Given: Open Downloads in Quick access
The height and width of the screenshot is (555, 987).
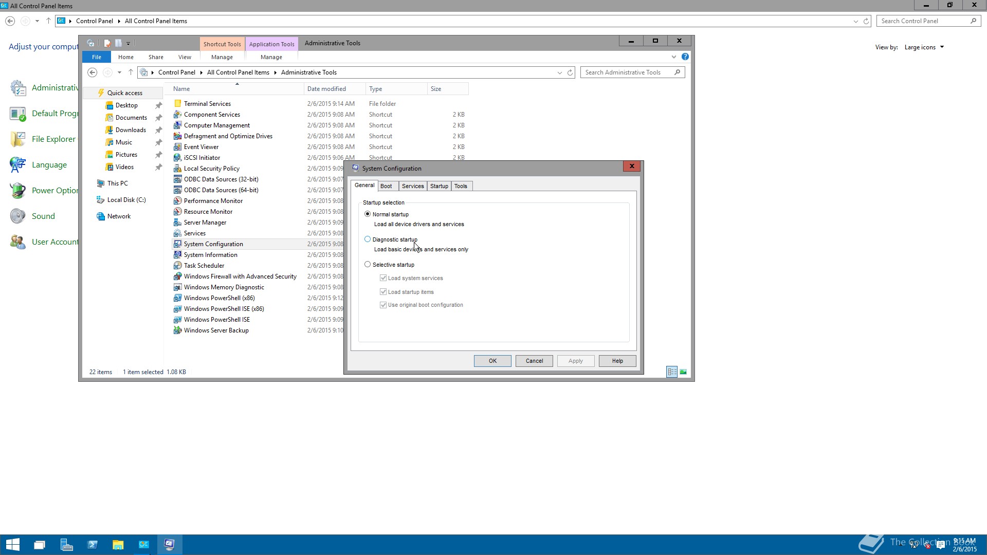Looking at the screenshot, I should click(x=131, y=130).
